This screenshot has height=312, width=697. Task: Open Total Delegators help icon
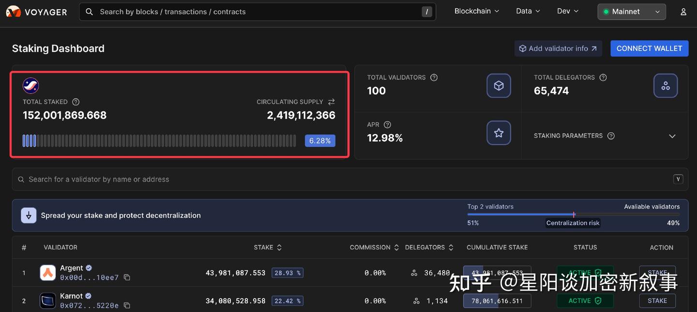(603, 78)
